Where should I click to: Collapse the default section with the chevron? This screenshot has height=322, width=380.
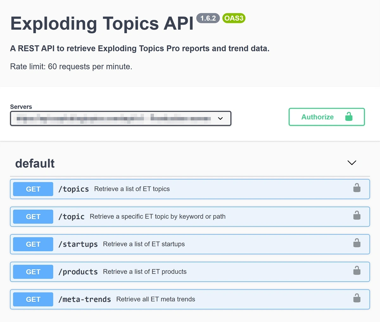351,163
